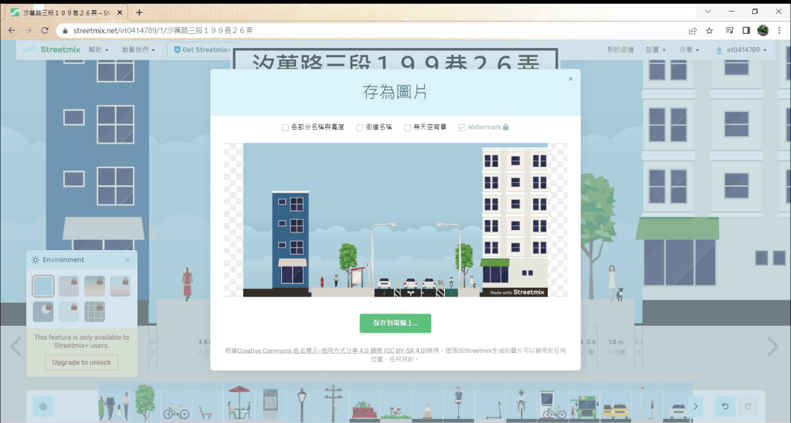Click the browser reload button

tap(44, 30)
